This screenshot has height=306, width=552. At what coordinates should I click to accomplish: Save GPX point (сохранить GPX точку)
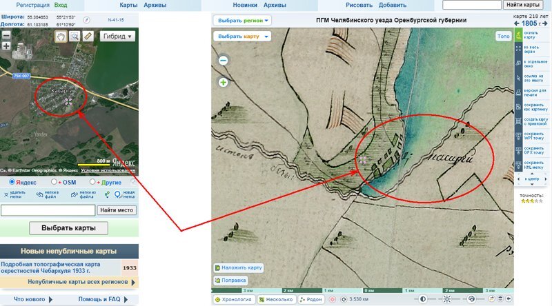[x=519, y=150]
